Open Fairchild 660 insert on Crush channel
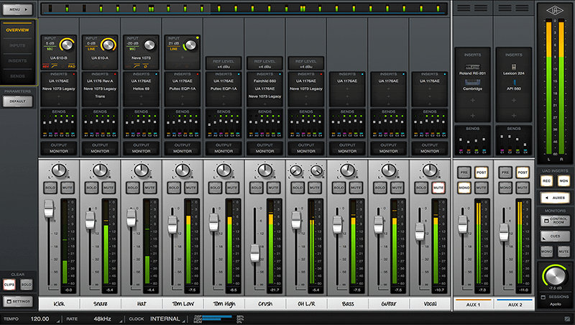 (x=264, y=81)
